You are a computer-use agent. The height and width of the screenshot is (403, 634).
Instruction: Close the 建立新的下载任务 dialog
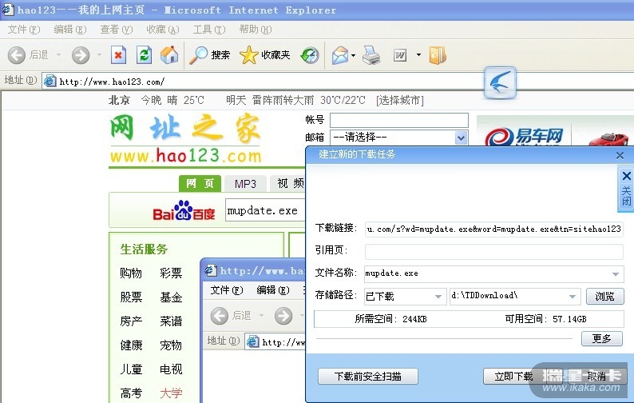620,156
